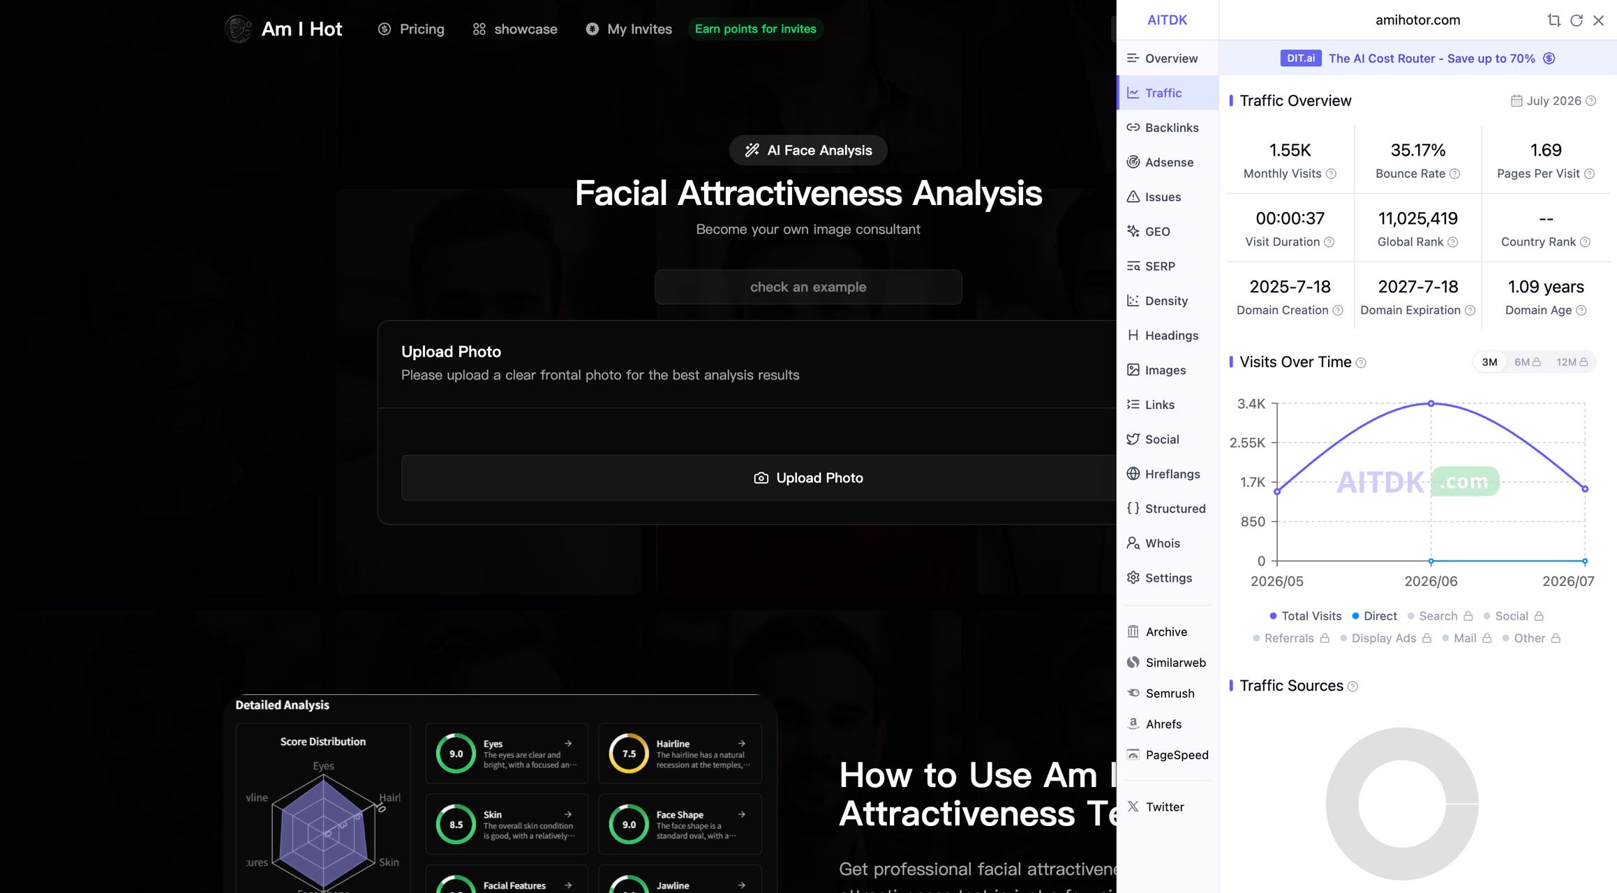Toggle Direct series in chart legend
Image resolution: width=1617 pixels, height=893 pixels.
coord(1374,616)
